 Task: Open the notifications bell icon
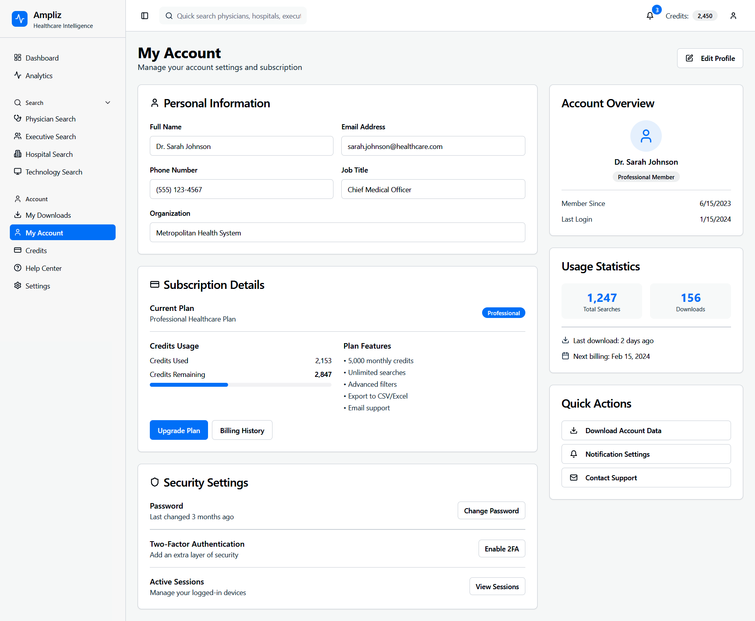click(x=650, y=16)
